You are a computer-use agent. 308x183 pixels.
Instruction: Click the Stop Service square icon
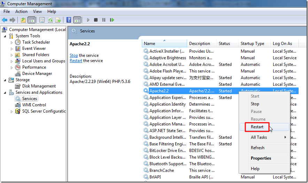tap(96, 20)
